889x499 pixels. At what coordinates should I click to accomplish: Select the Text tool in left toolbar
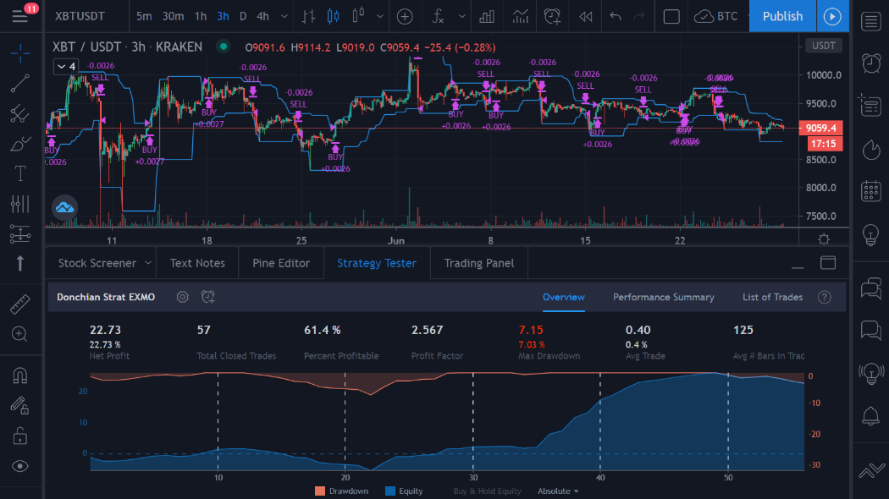coord(20,173)
